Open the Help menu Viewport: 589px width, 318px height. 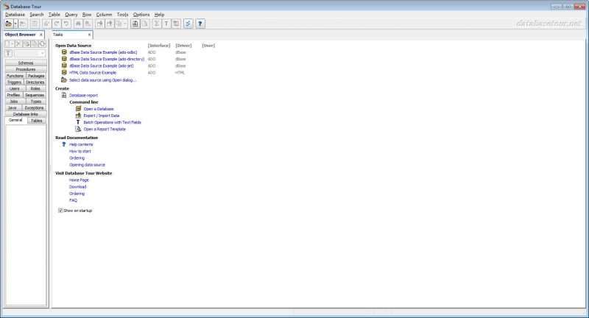click(159, 15)
